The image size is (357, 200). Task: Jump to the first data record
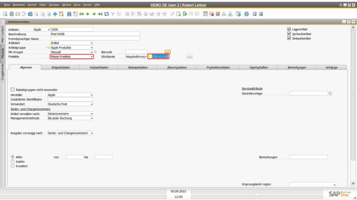point(82,14)
